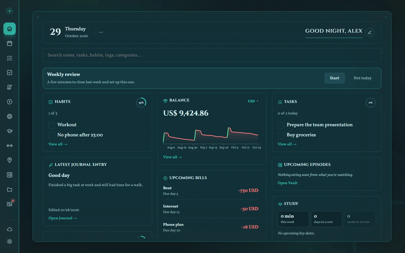
Task: Select the Internet bill row
Action: tap(211, 209)
